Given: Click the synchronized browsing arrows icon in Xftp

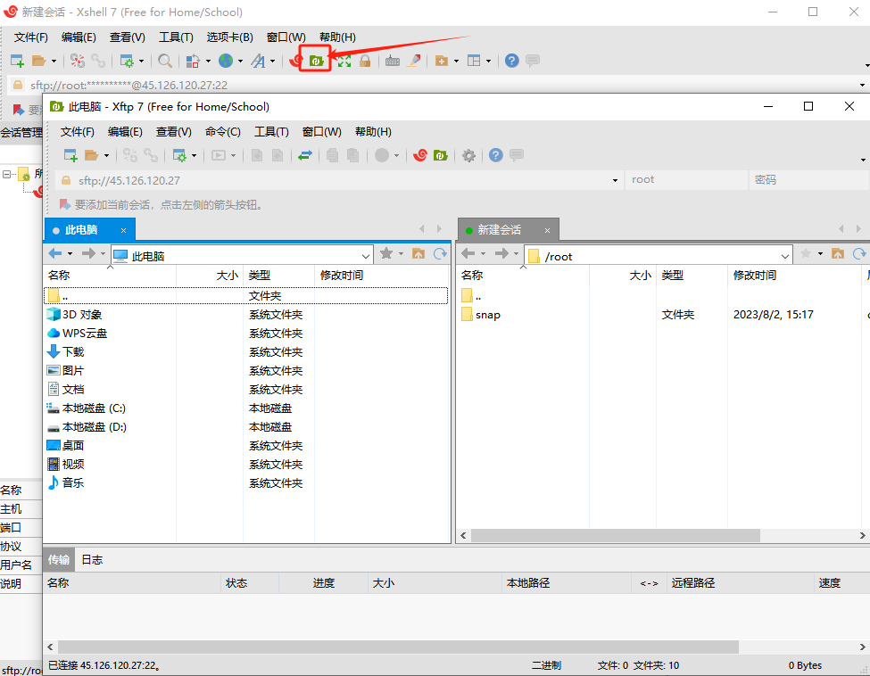Looking at the screenshot, I should click(303, 155).
